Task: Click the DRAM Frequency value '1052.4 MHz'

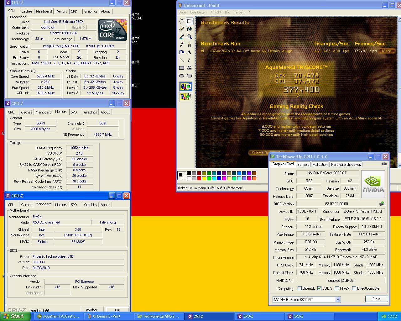Action: [x=79, y=148]
